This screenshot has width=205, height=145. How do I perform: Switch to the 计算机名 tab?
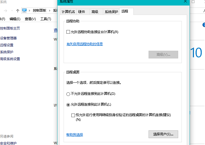[x=68, y=12]
